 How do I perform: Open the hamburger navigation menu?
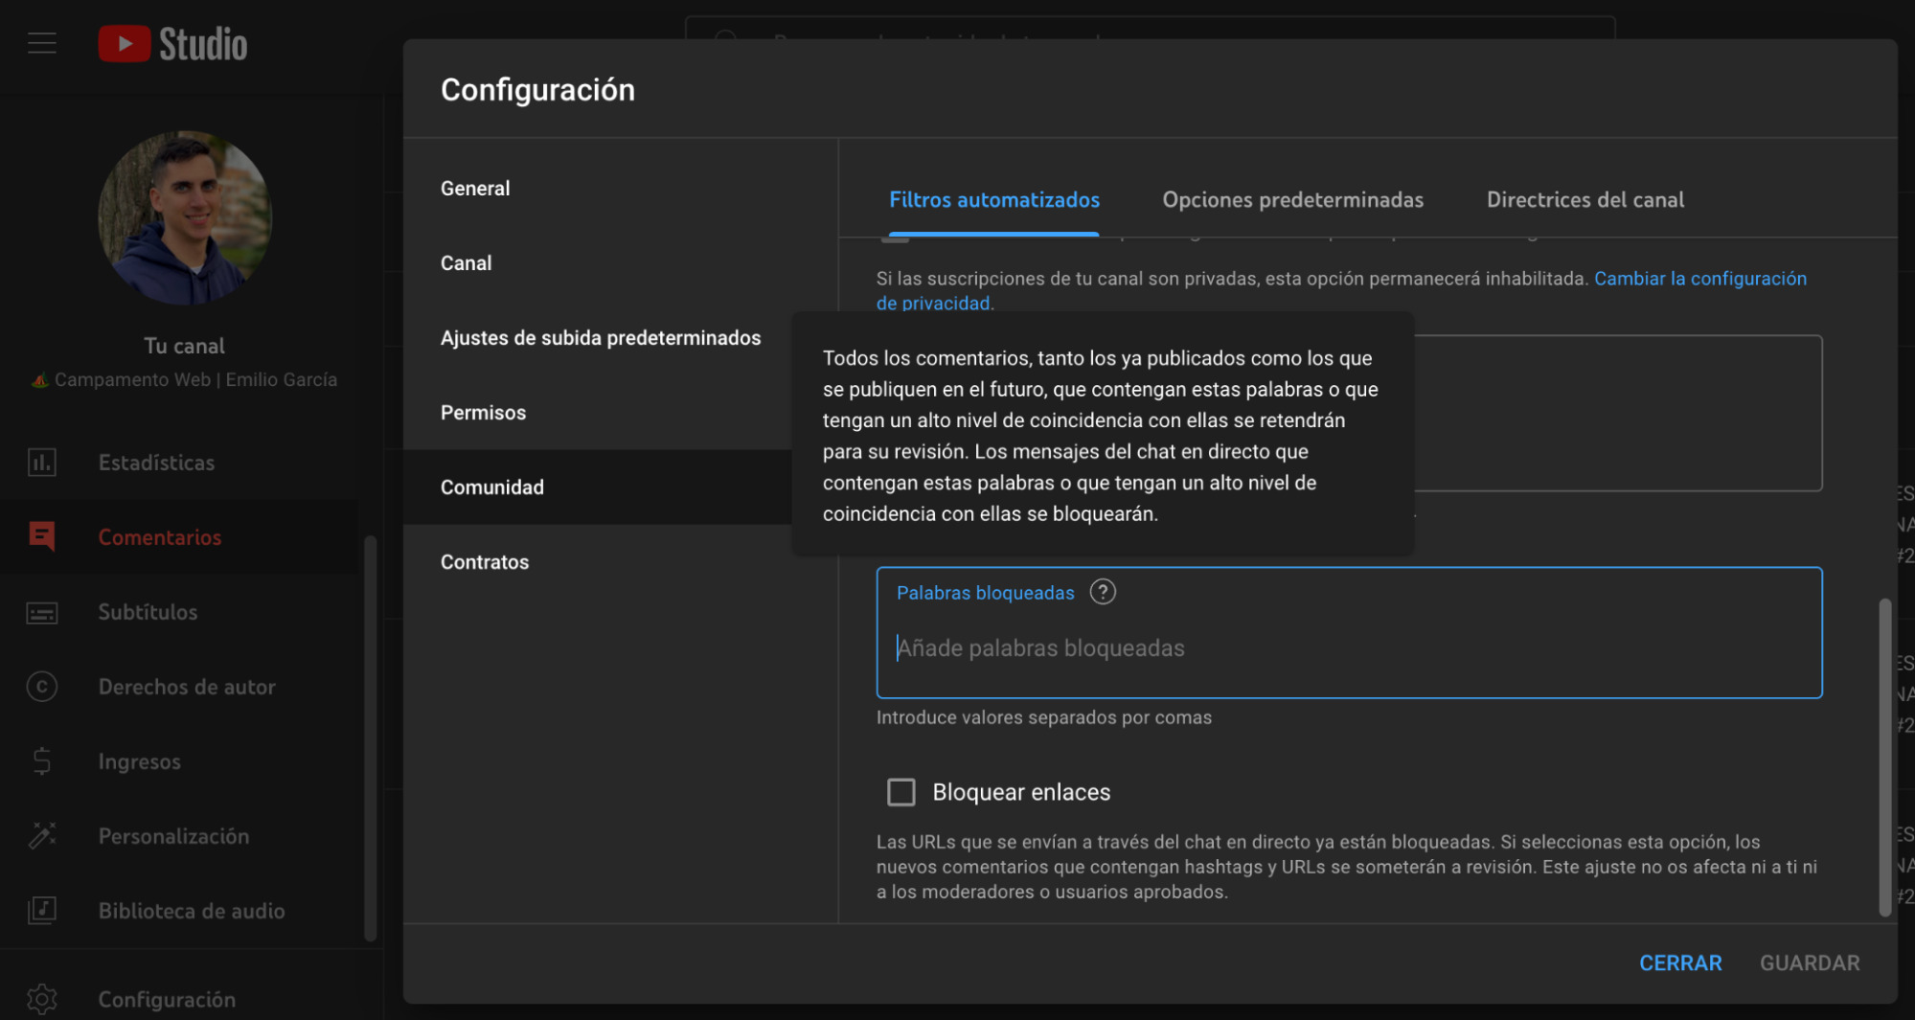41,42
